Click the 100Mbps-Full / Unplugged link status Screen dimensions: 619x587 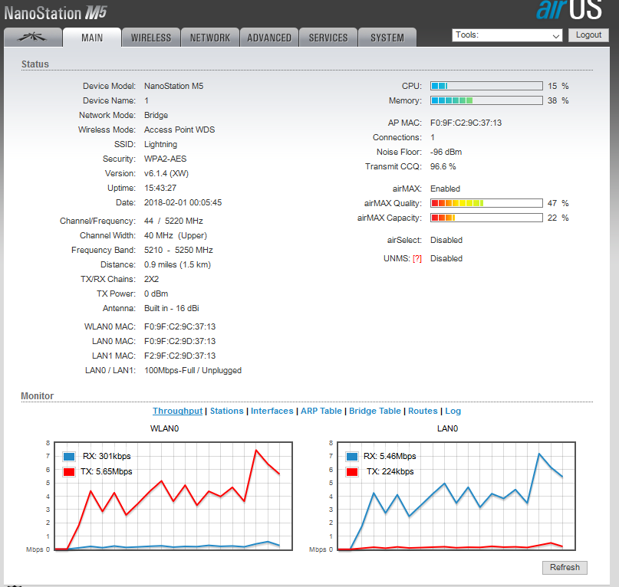click(x=193, y=370)
